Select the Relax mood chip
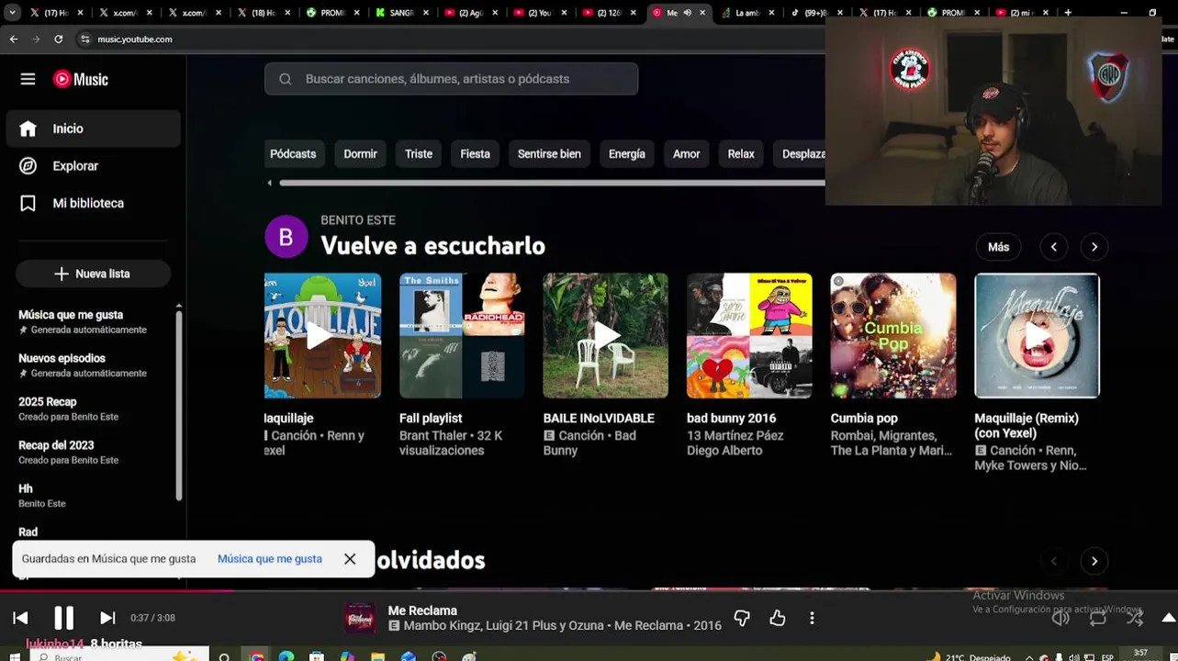The width and height of the screenshot is (1178, 661). click(741, 154)
